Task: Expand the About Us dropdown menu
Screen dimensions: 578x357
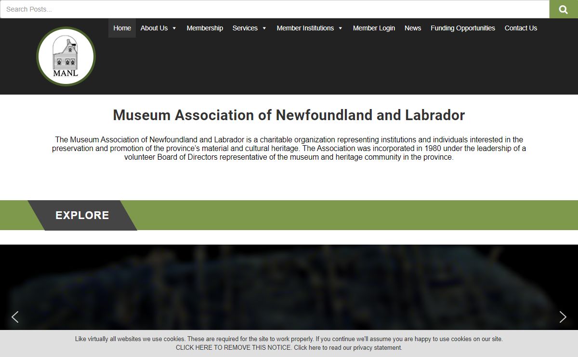Action: click(x=158, y=28)
